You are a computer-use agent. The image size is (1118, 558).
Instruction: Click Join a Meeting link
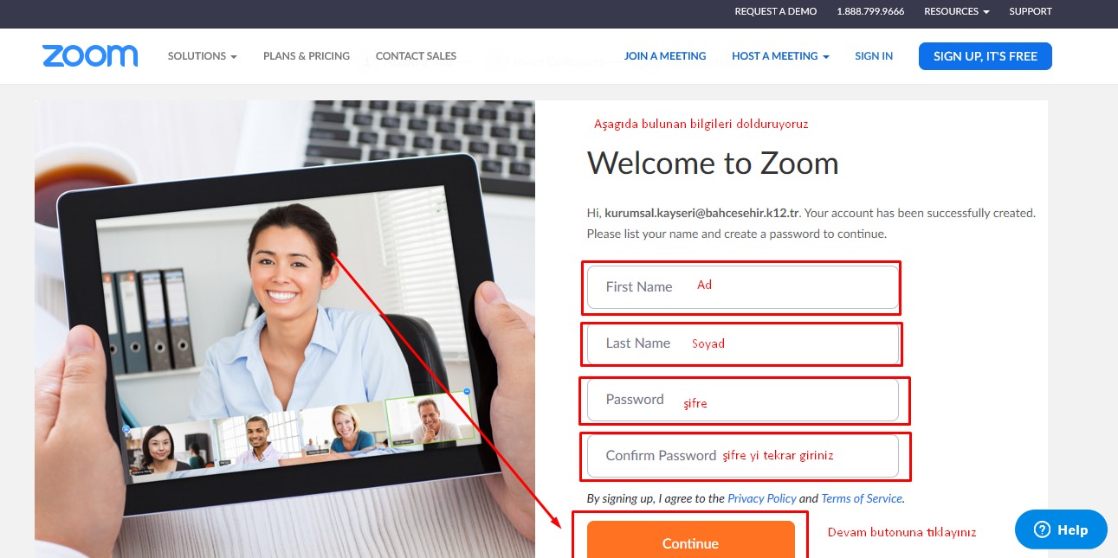[665, 56]
